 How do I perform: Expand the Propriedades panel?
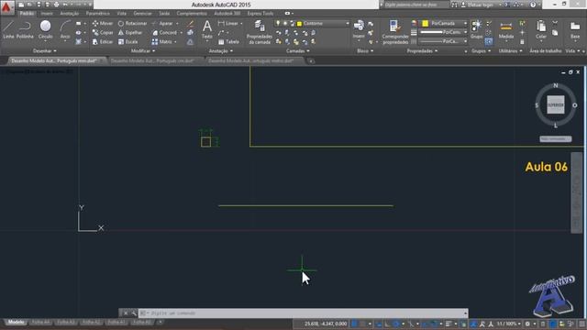click(x=422, y=51)
